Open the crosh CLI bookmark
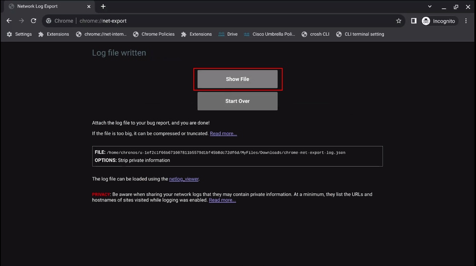476x266 pixels. click(x=315, y=34)
